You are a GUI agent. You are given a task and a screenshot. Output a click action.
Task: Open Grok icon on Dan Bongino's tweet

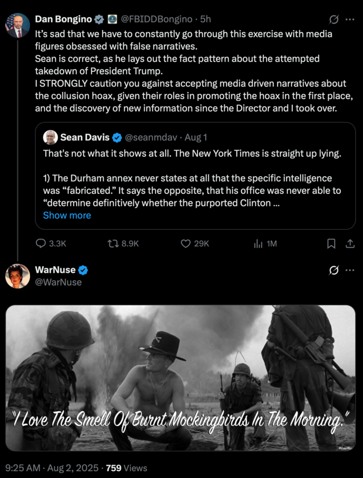pos(334,19)
